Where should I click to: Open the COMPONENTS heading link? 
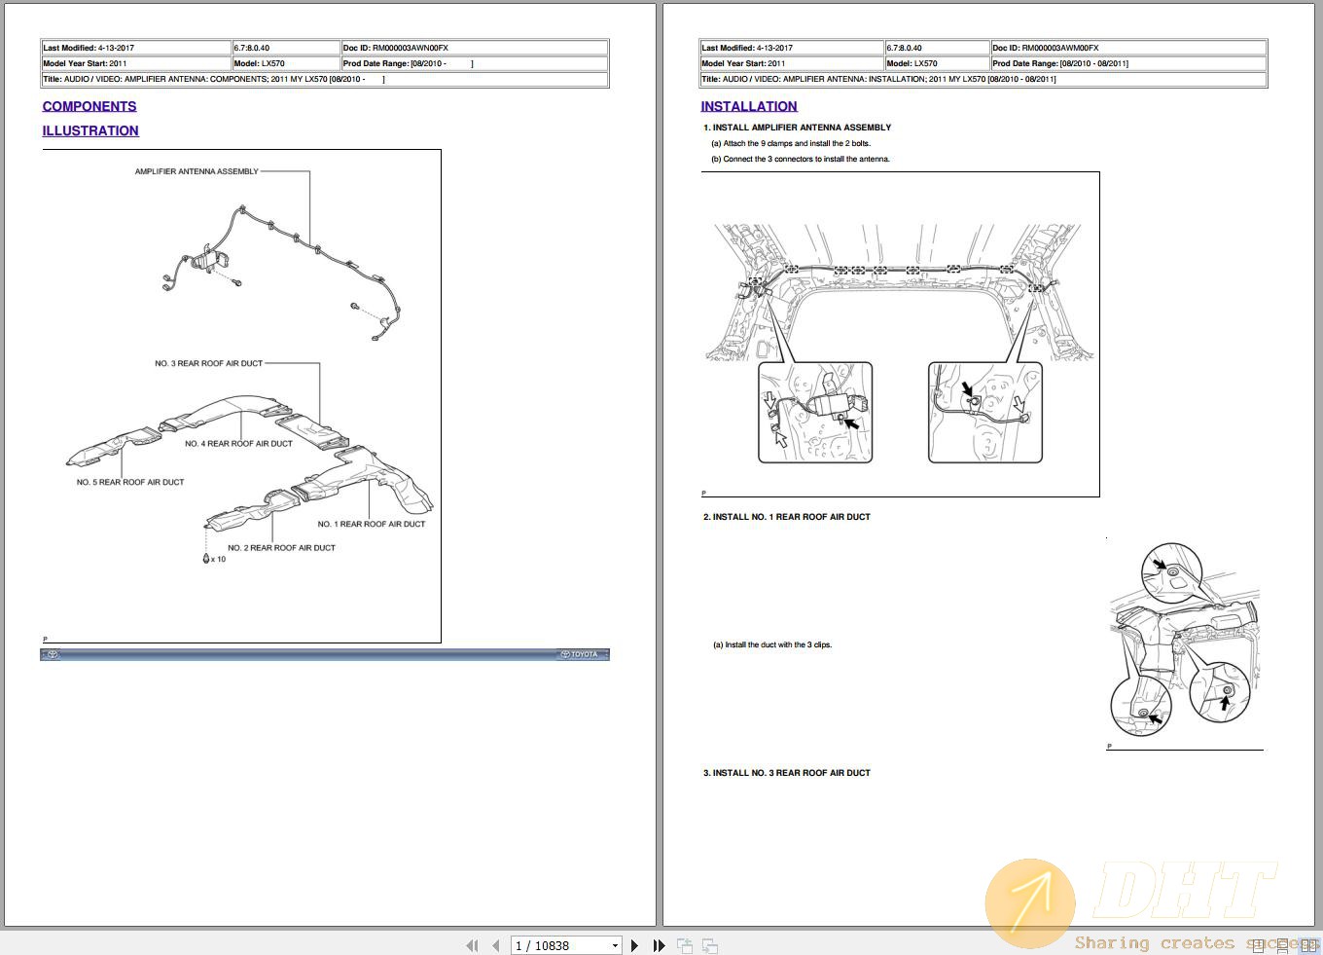coord(89,106)
